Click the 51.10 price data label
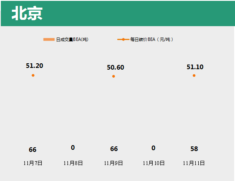 pos(195,67)
